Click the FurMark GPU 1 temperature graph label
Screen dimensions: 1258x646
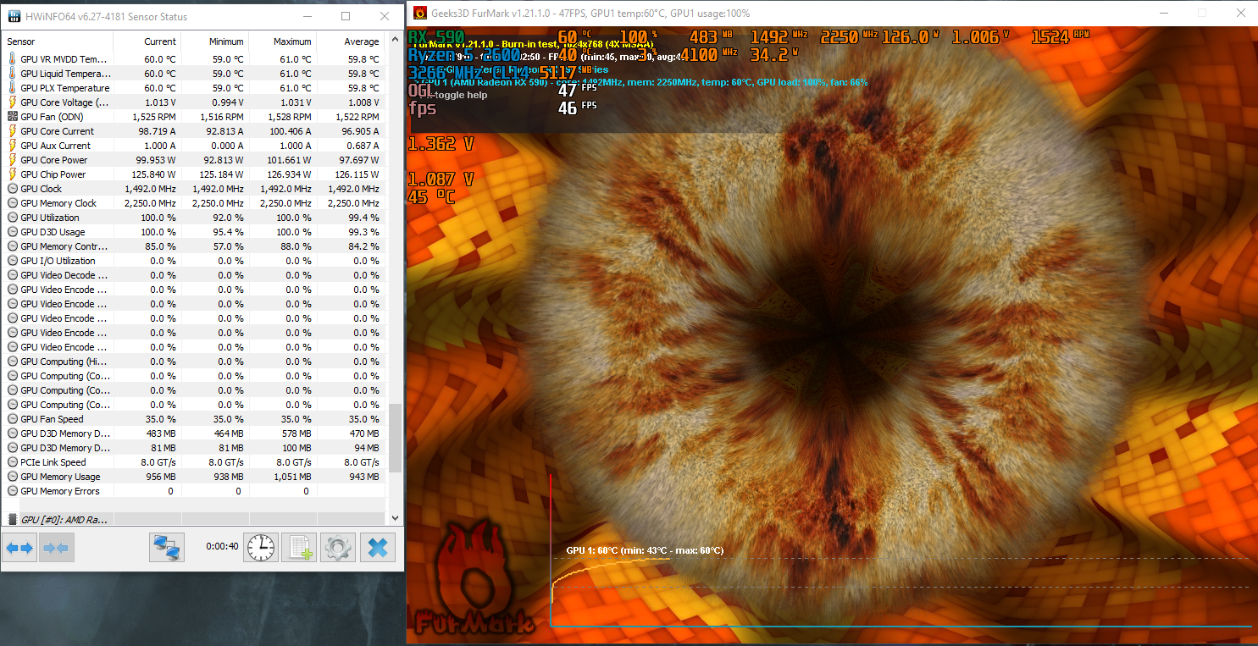(645, 550)
